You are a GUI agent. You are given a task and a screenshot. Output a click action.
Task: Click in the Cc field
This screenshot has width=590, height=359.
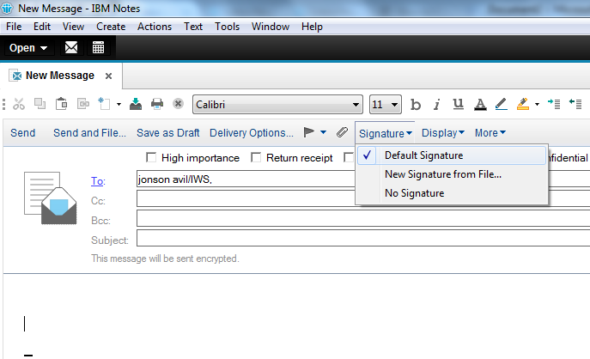tap(246, 198)
